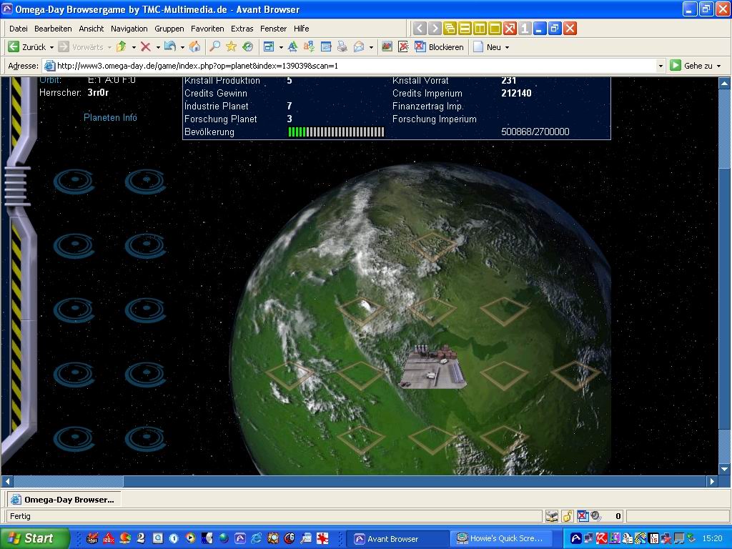Open the Gruppen menu

click(169, 29)
